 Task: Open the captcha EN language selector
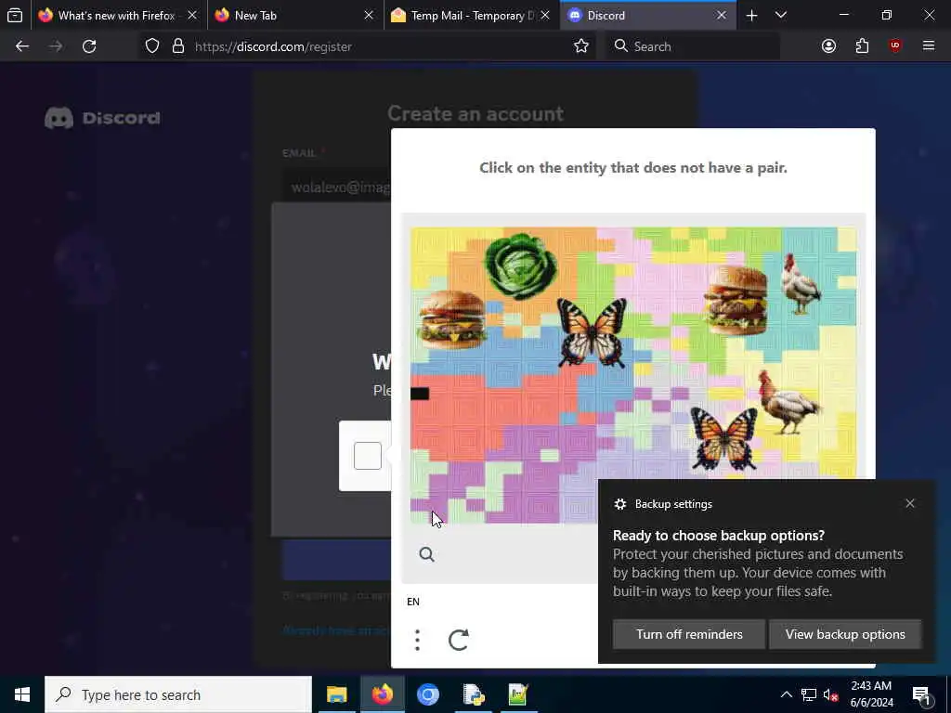(x=413, y=602)
